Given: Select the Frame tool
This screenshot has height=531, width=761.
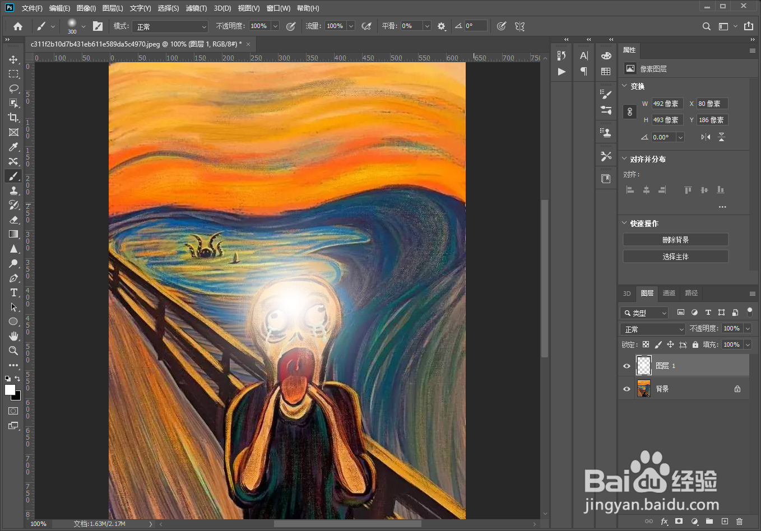Looking at the screenshot, I should point(13,132).
